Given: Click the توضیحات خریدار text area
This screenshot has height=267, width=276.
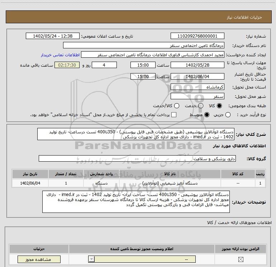Looking at the screenshot, I should pos(136,202).
